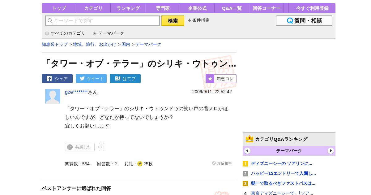The width and height of the screenshot is (371, 195).
Task: Open the カテゴリ navigation tab
Action: (x=93, y=8)
